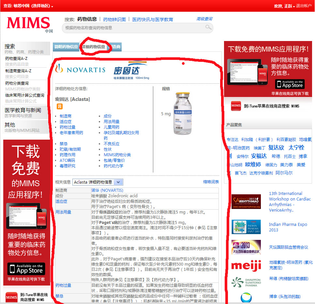Open the 缩略词表 abbreviations link
The image size is (315, 304).
point(211,182)
